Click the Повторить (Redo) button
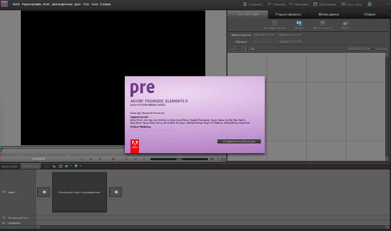 point(299,4)
